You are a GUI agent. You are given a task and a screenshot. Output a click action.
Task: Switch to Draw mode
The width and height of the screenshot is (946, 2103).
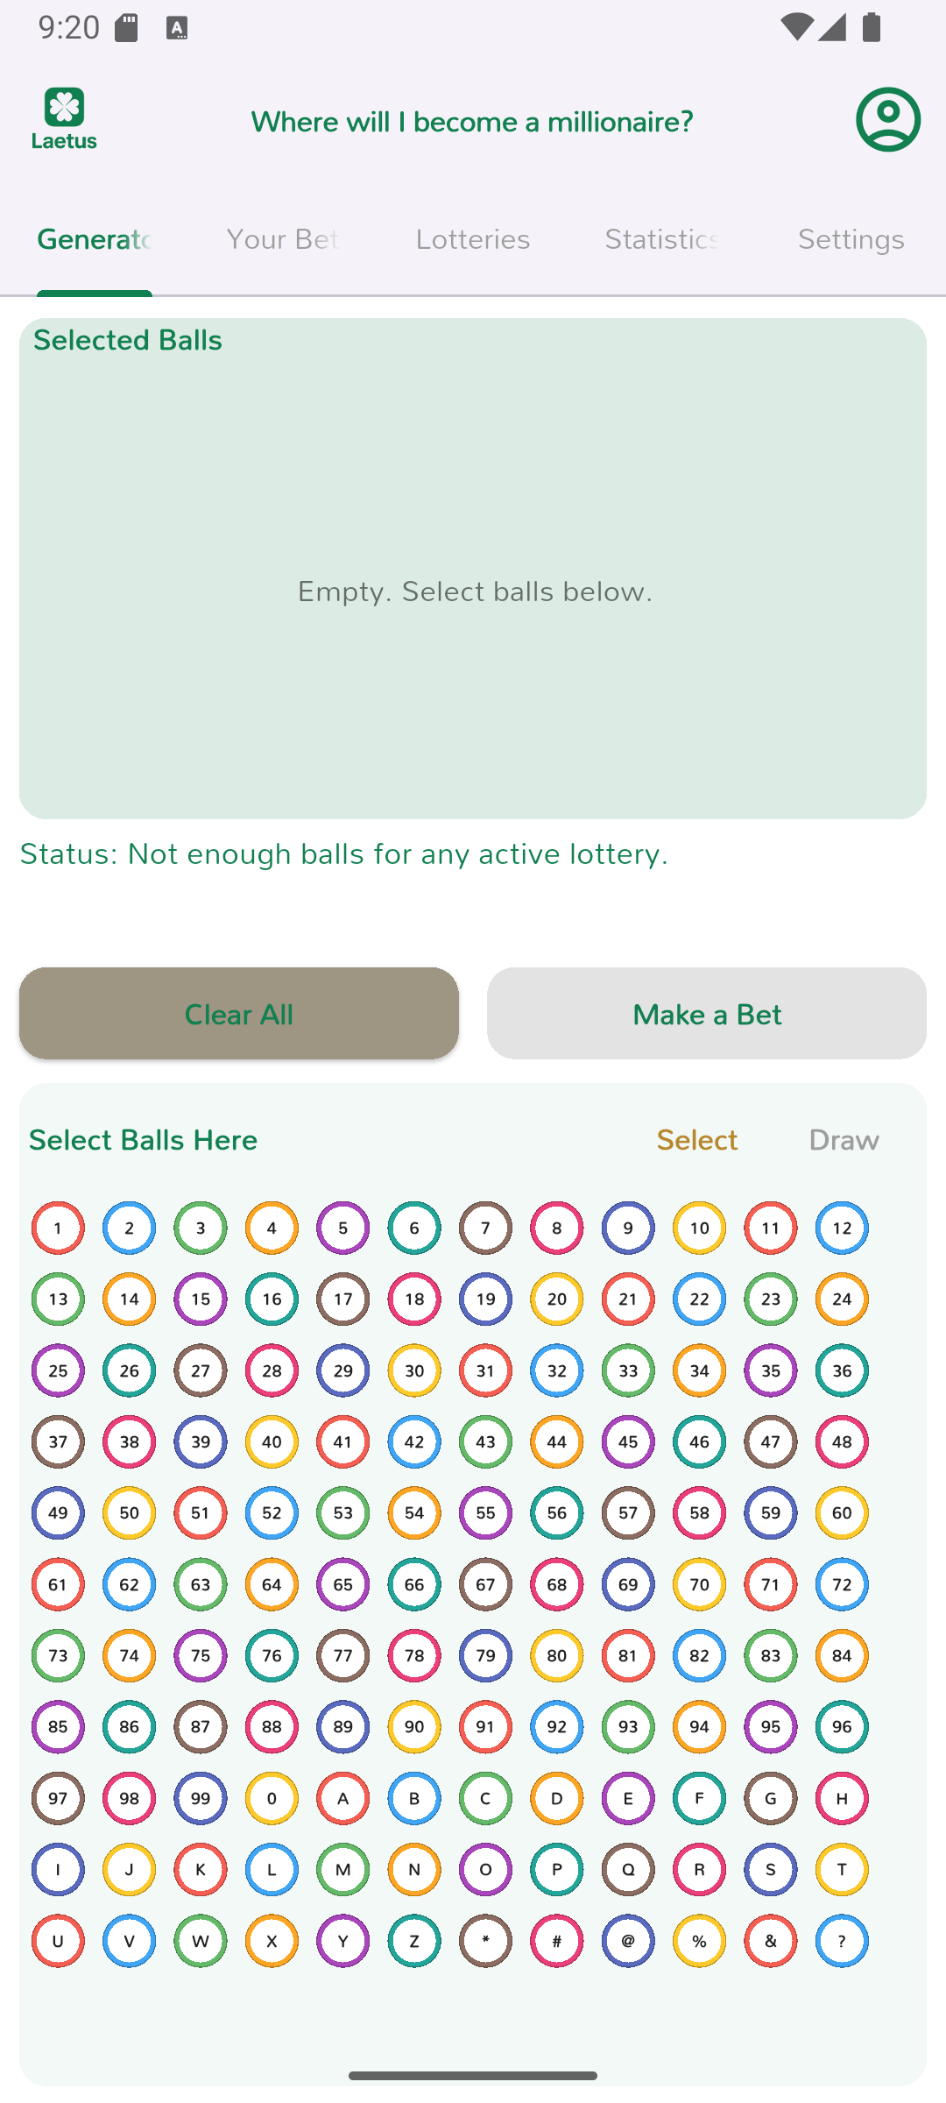844,1140
